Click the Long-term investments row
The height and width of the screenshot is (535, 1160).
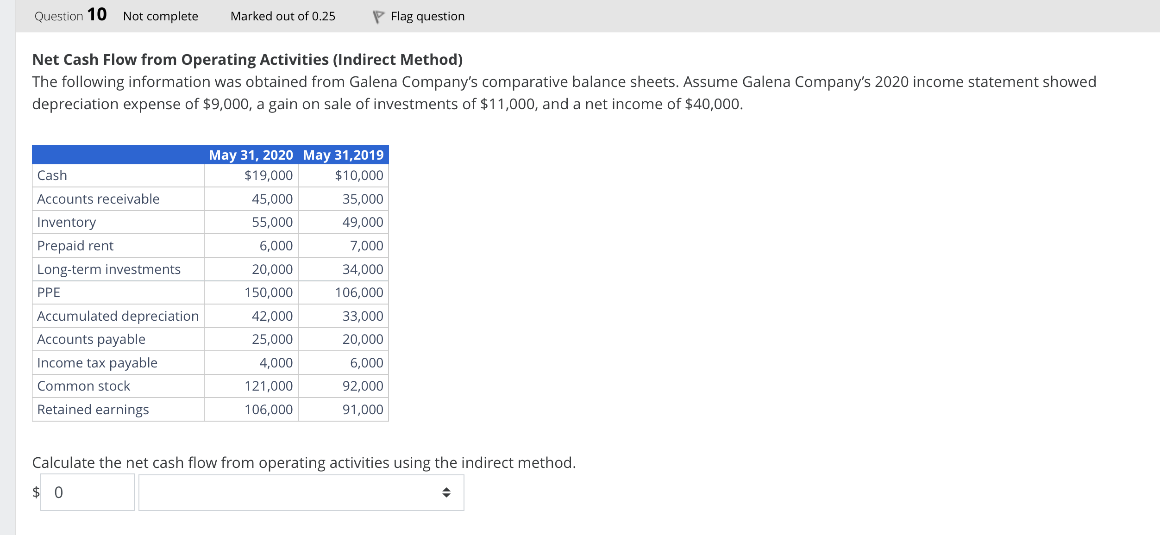point(109,269)
